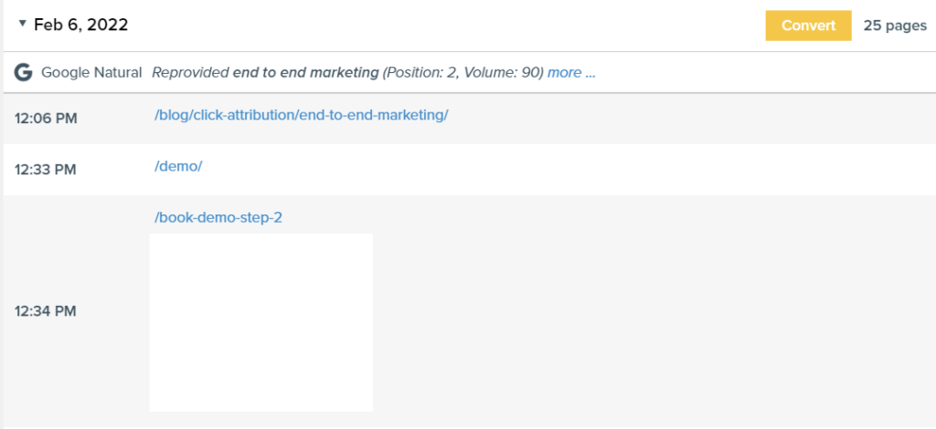
Task: Click the 12:33 PM timestamp
Action: click(45, 169)
